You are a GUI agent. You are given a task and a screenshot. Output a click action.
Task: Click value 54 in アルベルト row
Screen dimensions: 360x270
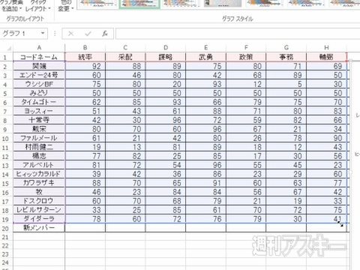point(166,165)
